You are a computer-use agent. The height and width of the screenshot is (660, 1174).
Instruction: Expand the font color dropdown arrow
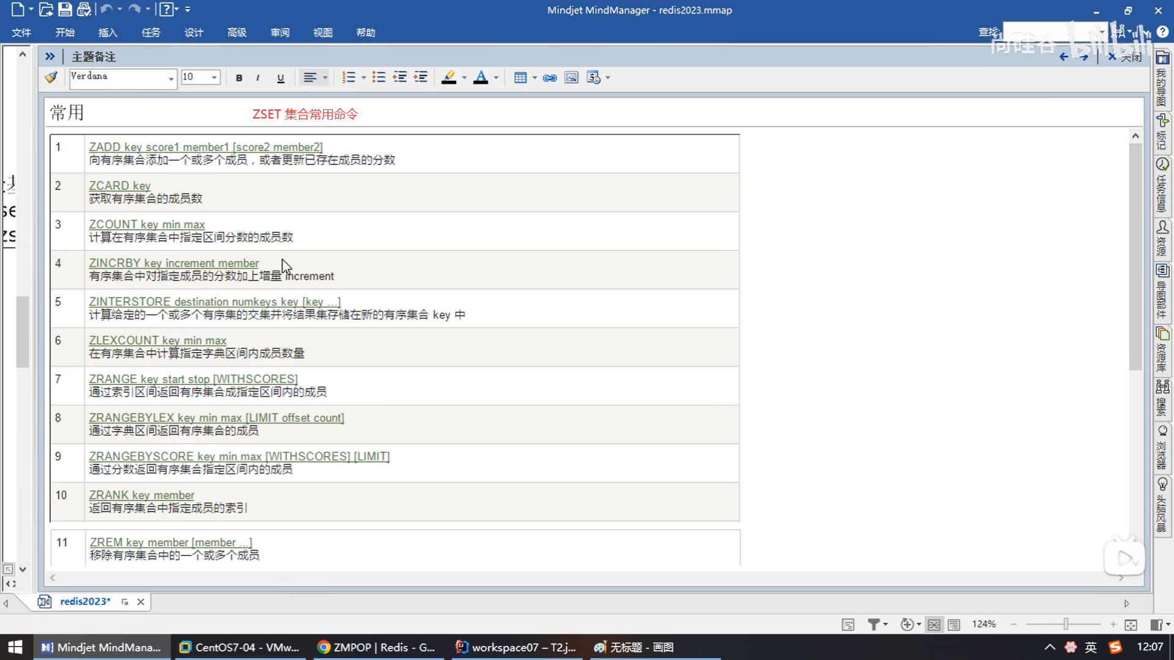tap(496, 78)
